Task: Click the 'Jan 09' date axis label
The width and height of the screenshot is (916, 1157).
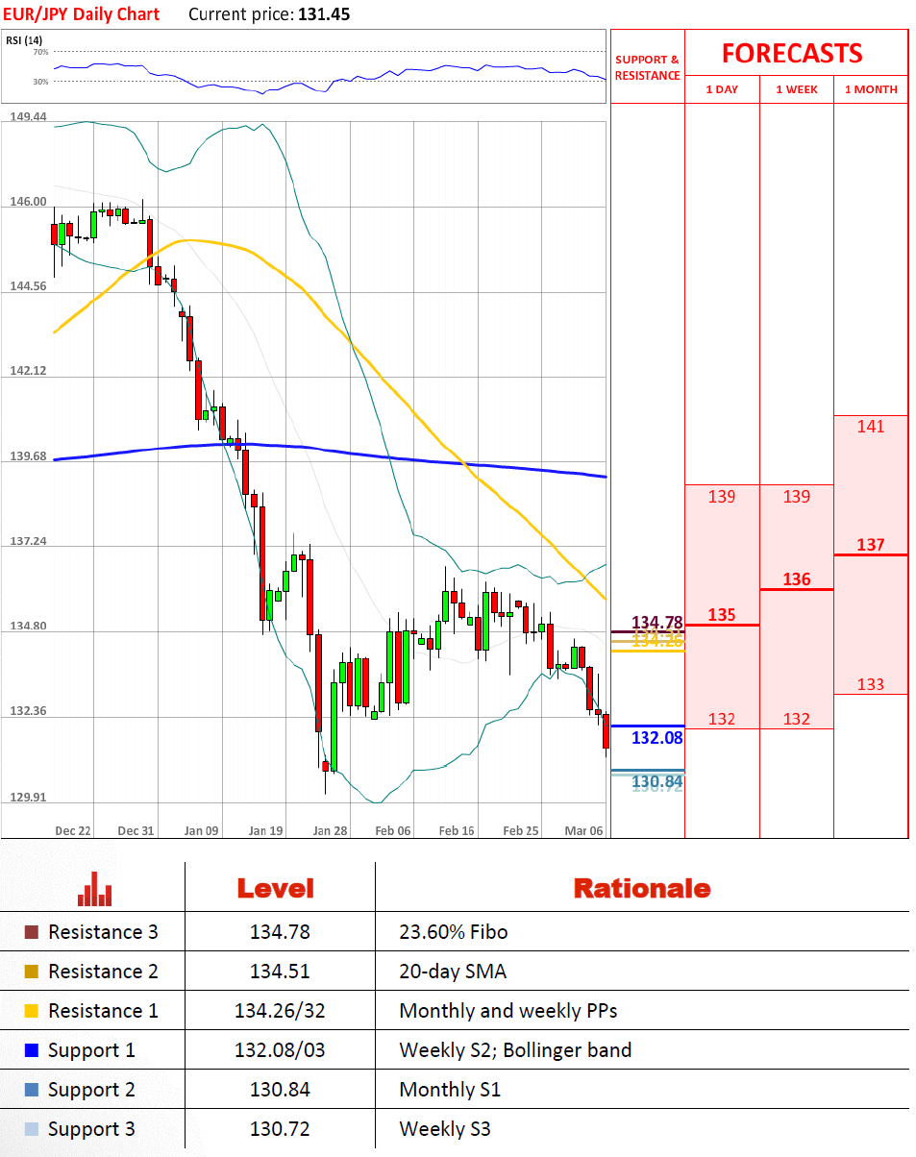Action: pos(201,831)
